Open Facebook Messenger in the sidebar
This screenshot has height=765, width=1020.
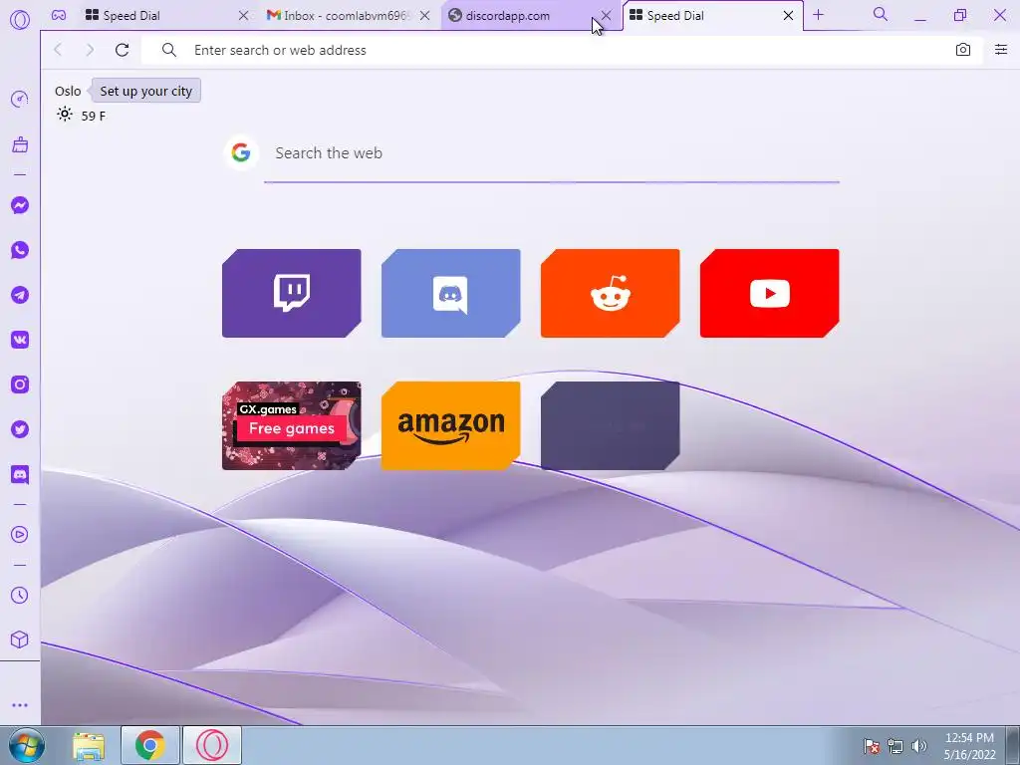pos(20,205)
